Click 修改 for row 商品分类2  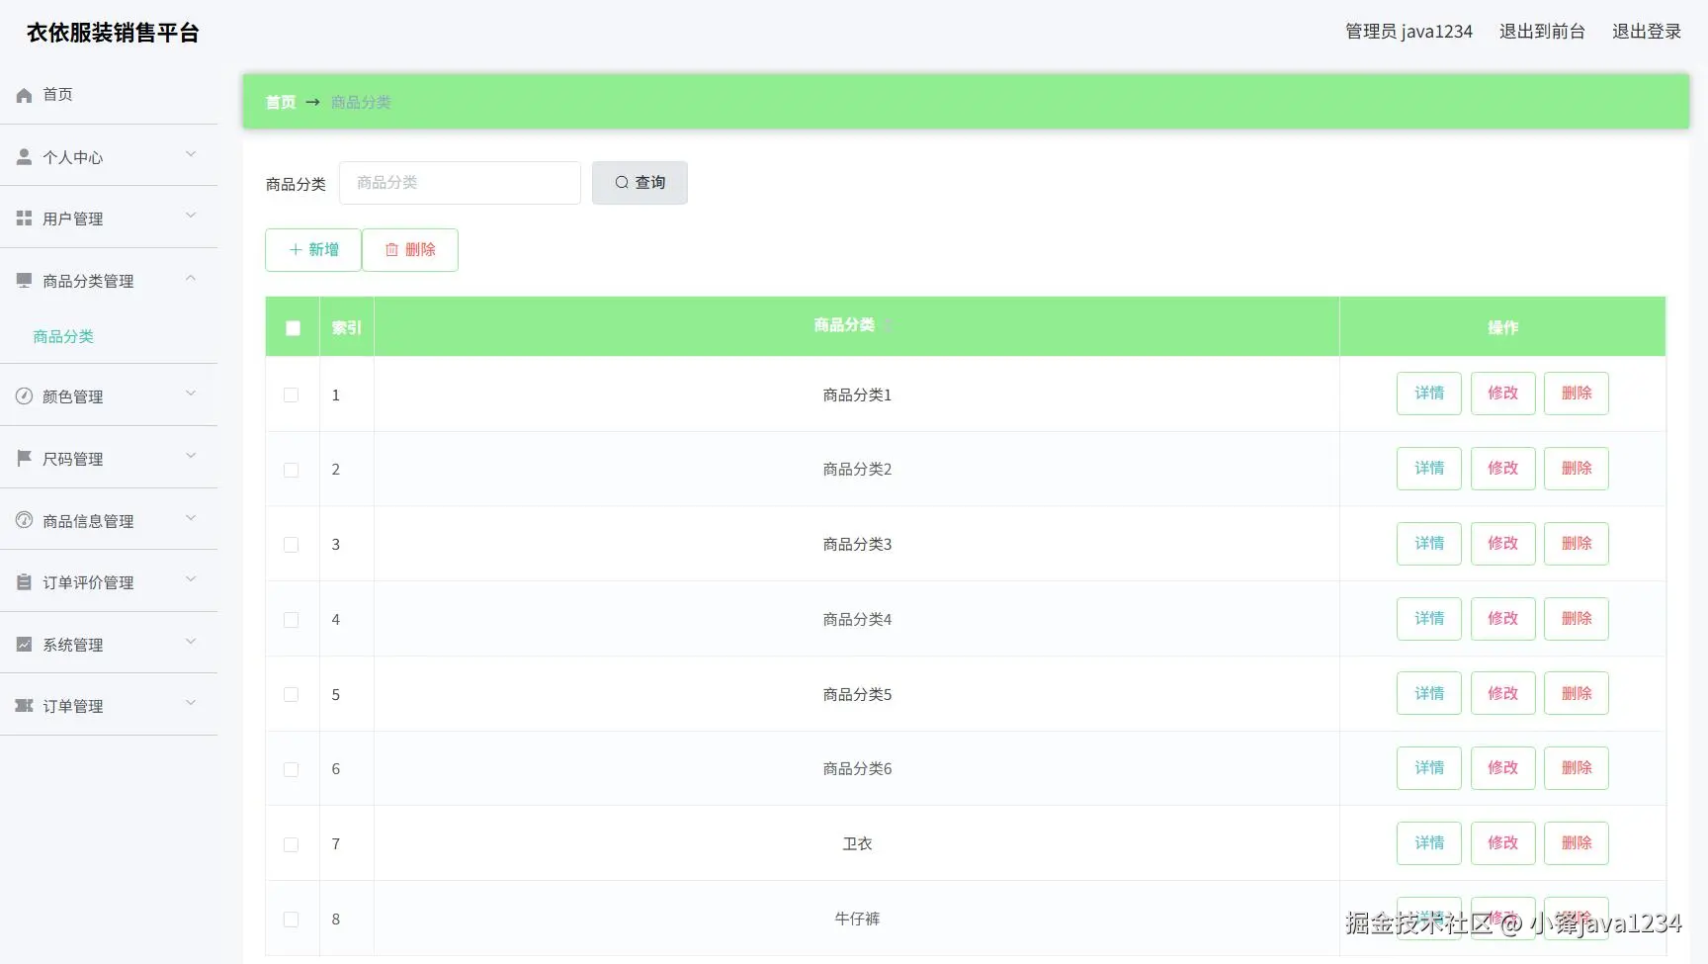pyautogui.click(x=1503, y=469)
